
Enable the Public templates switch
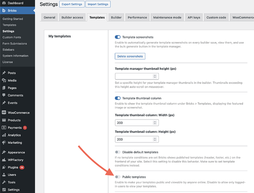pyautogui.click(x=118, y=177)
